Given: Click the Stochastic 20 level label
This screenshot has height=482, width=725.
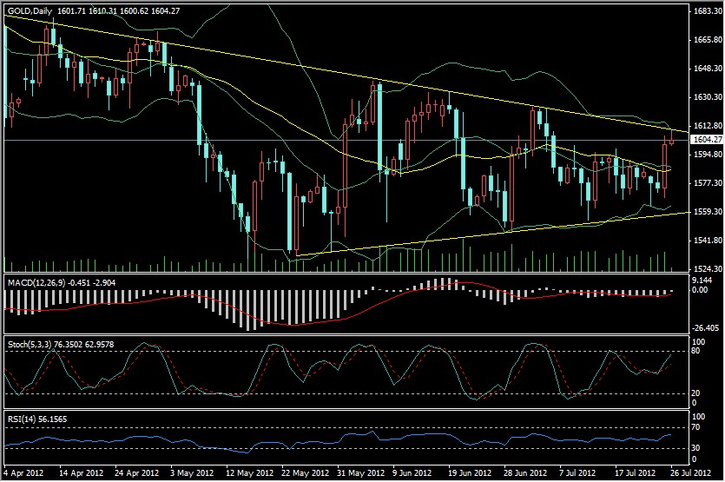Looking at the screenshot, I should (695, 393).
